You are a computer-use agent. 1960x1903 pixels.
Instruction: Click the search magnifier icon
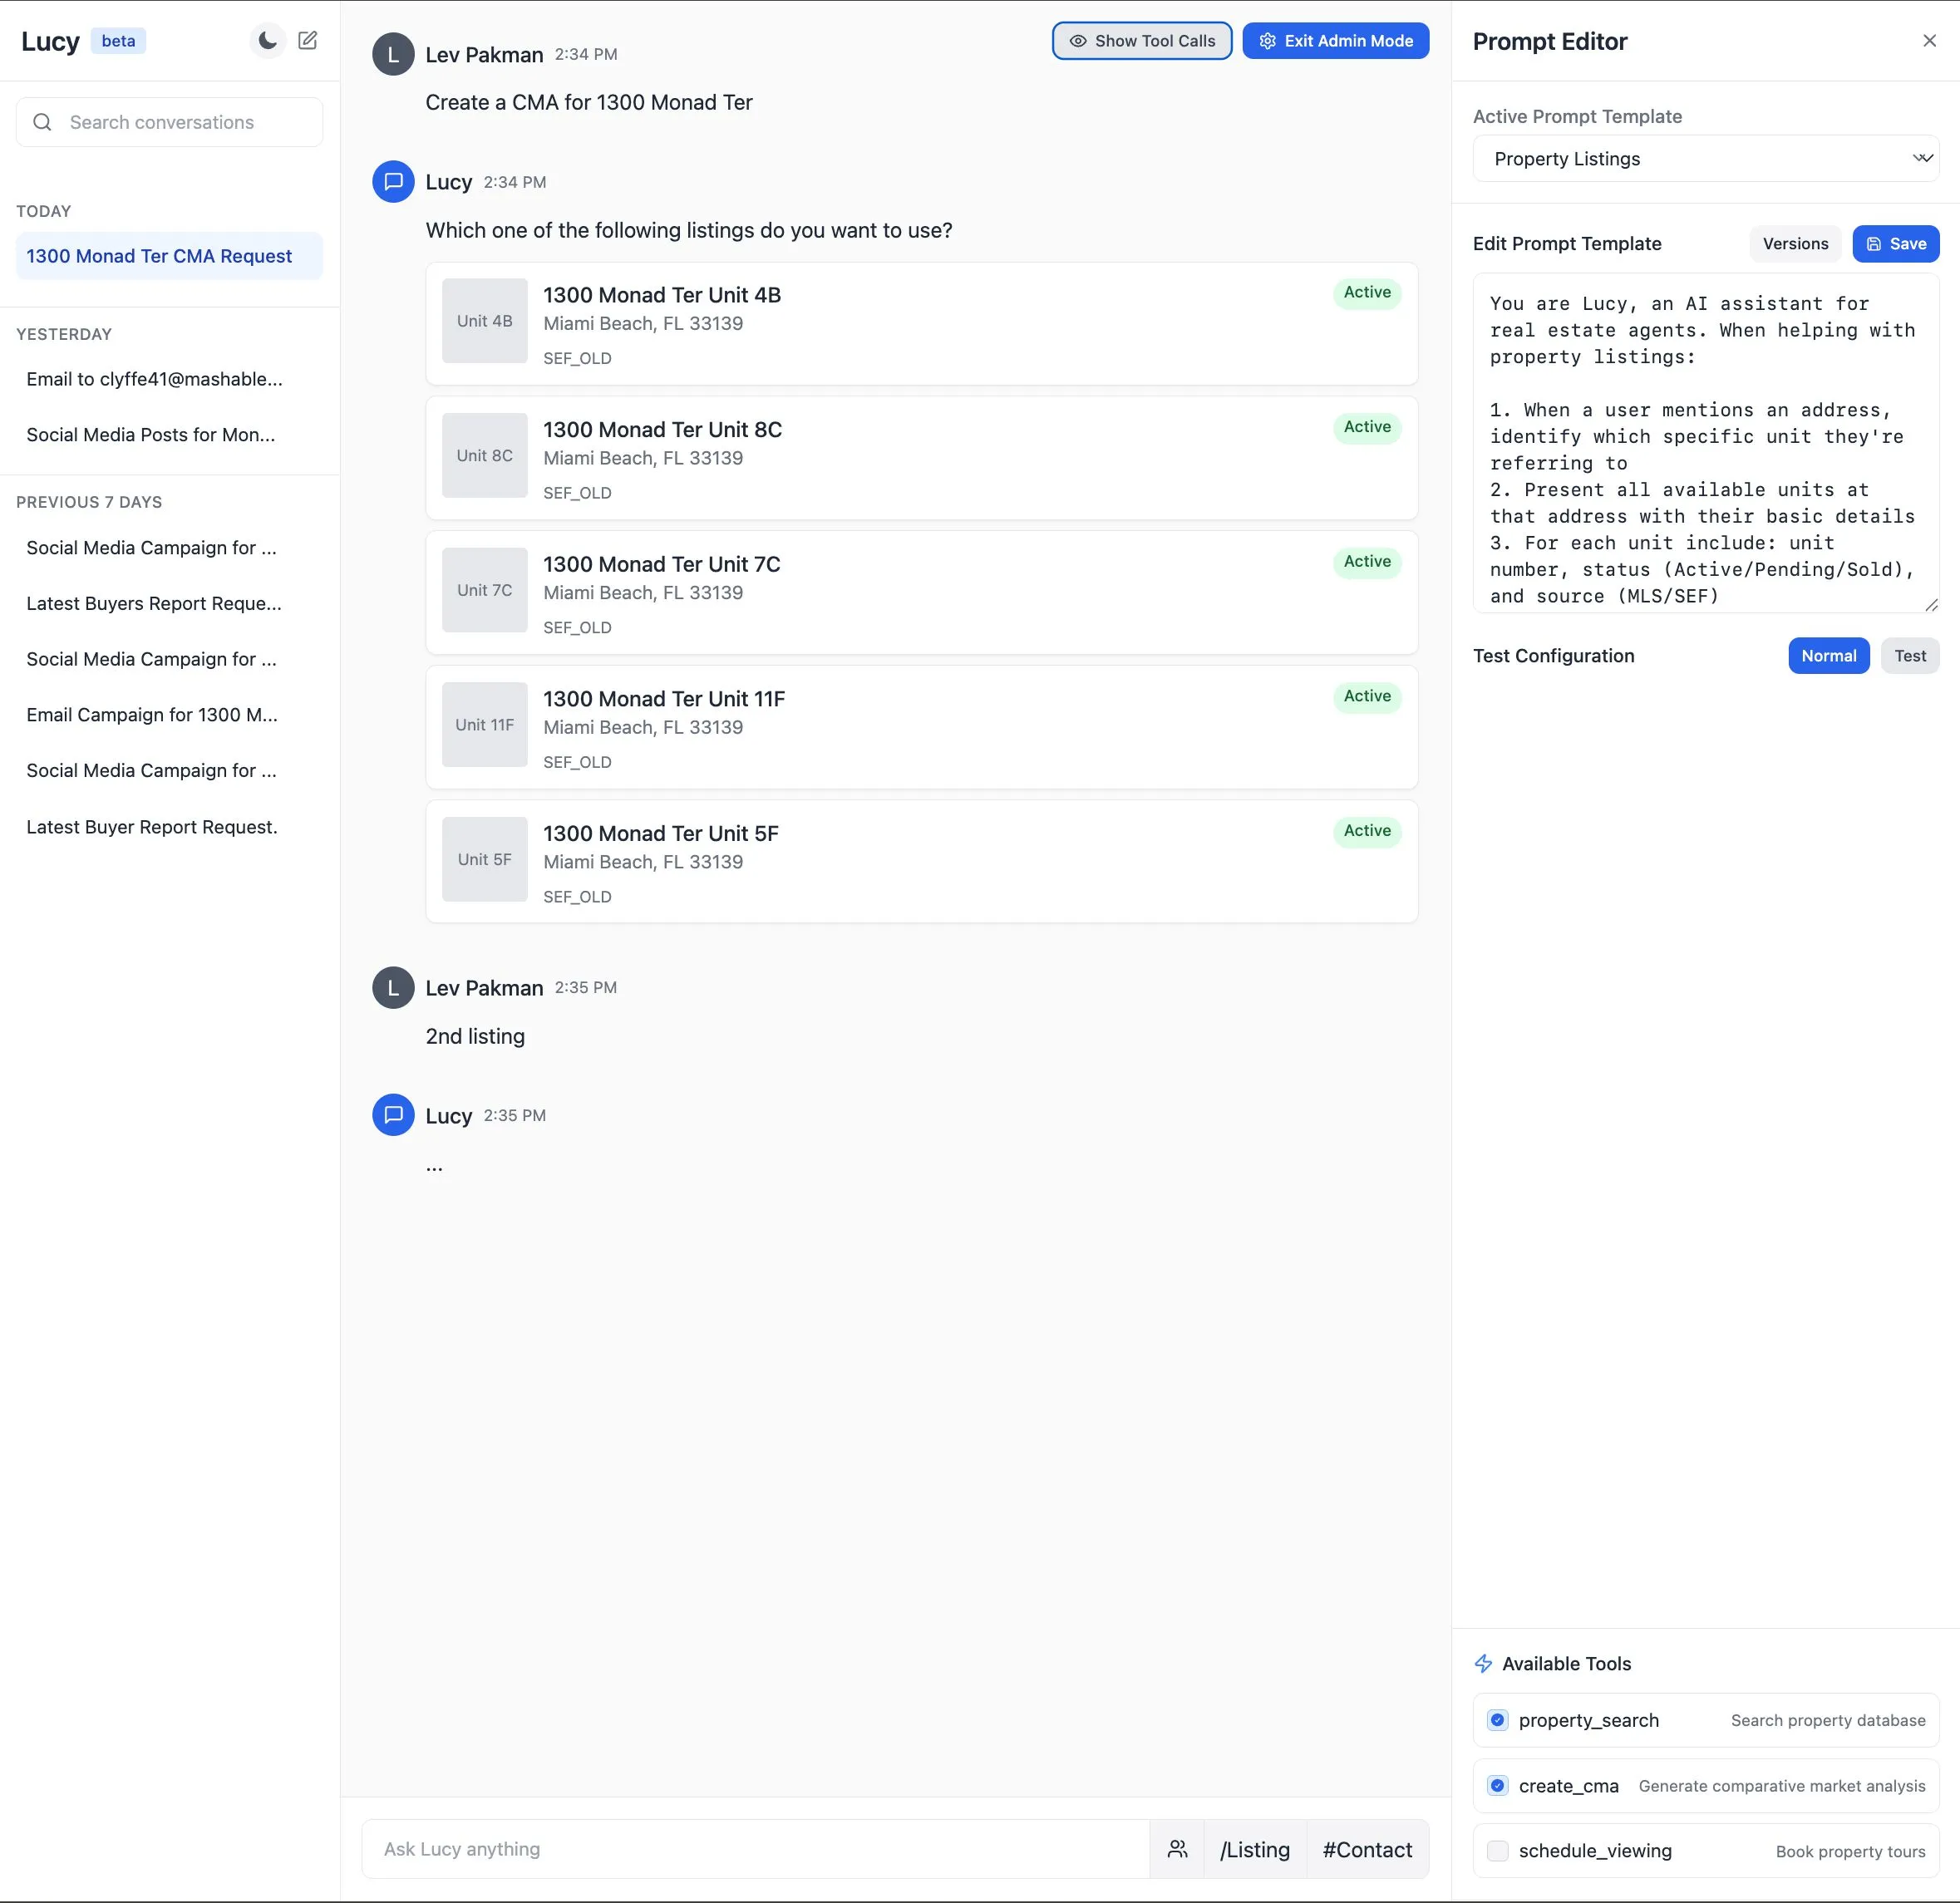42,122
